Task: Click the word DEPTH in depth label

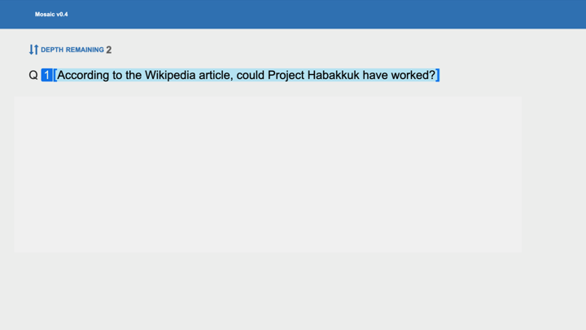Action: (52, 50)
